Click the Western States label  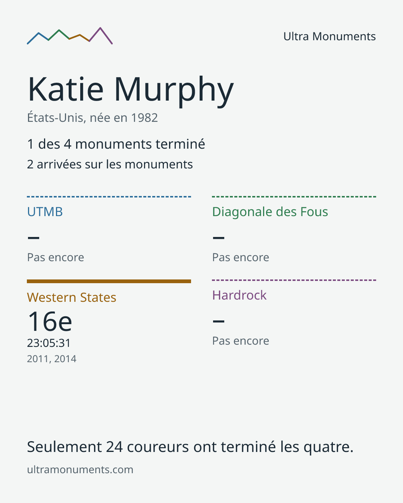pos(72,297)
